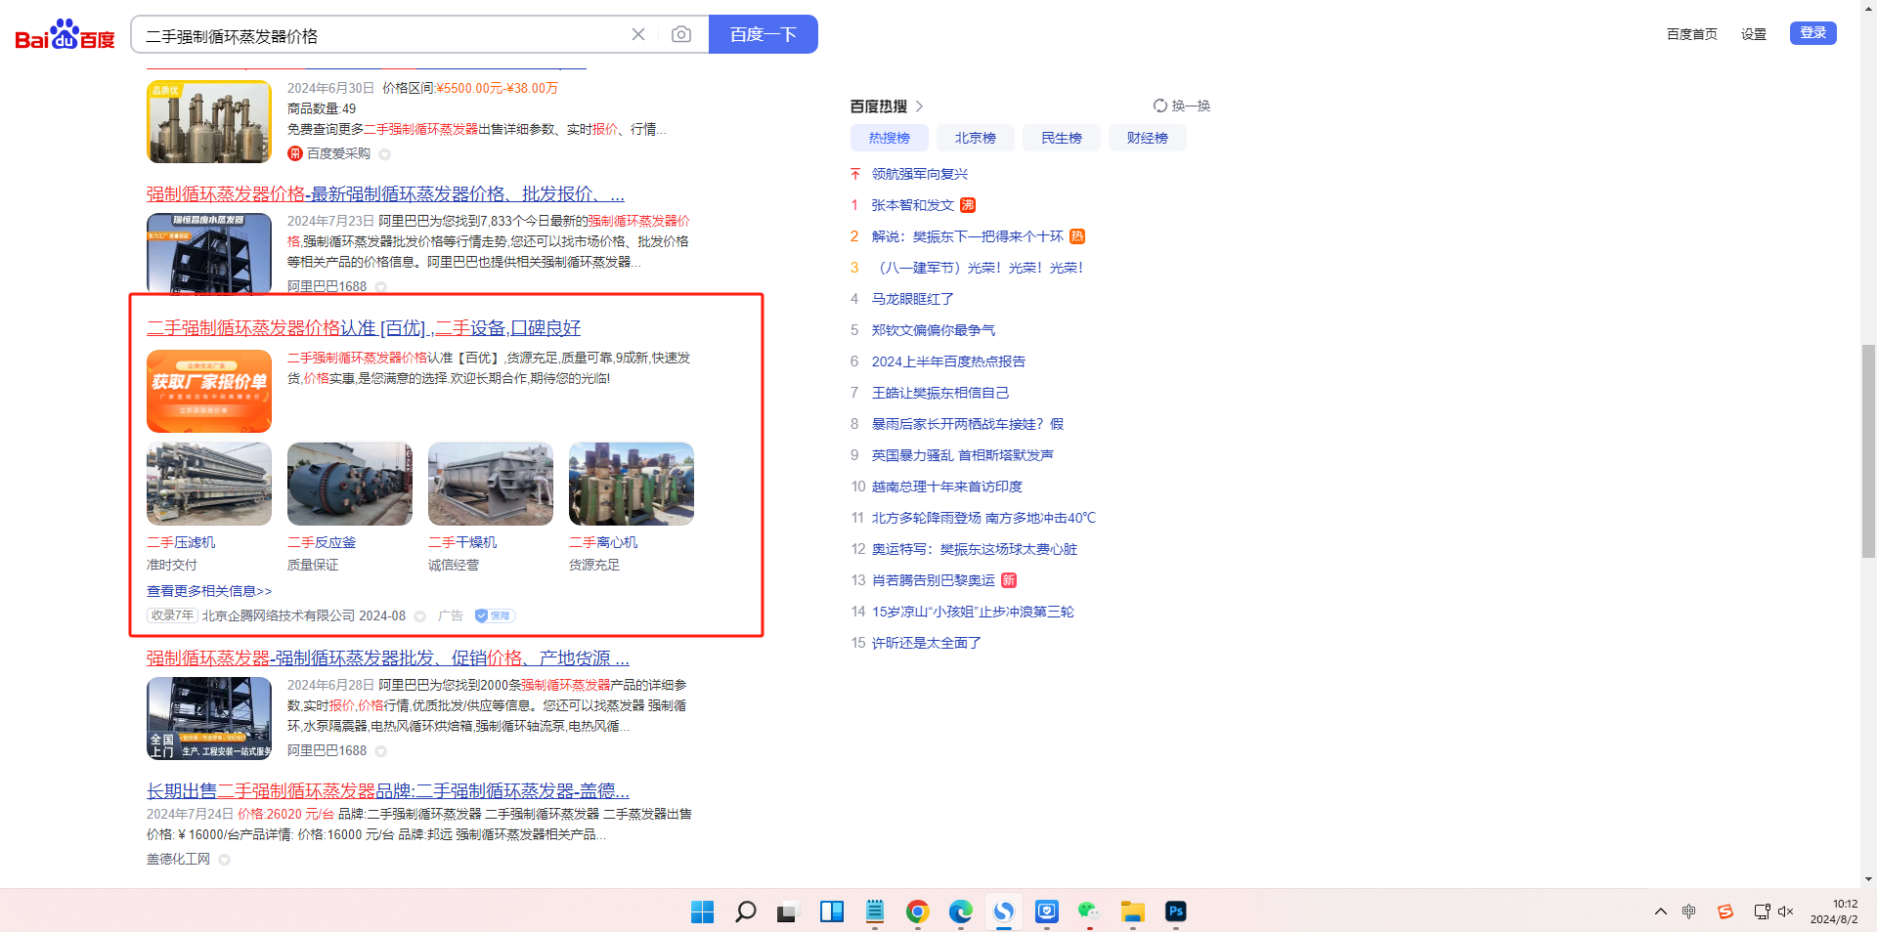
Task: Expand 百度热搜 chevron arrow
Action: tap(919, 106)
